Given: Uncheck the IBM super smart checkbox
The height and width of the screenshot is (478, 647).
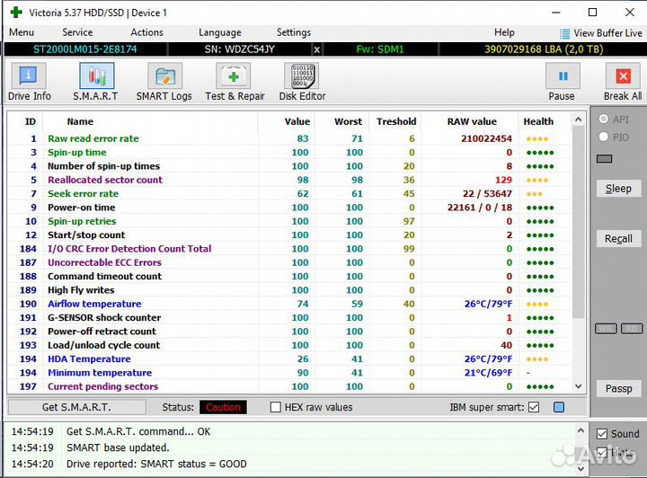Looking at the screenshot, I should (x=534, y=407).
